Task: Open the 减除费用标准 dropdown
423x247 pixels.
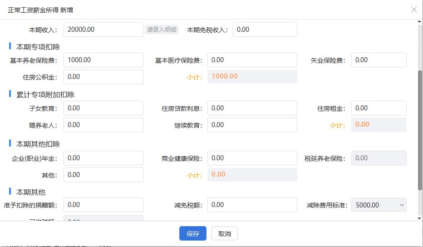Action: click(x=379, y=205)
